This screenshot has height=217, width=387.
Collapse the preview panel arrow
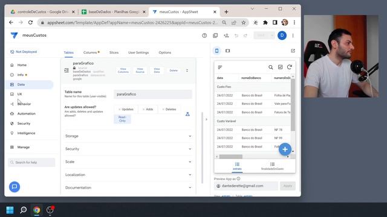[x=206, y=119]
